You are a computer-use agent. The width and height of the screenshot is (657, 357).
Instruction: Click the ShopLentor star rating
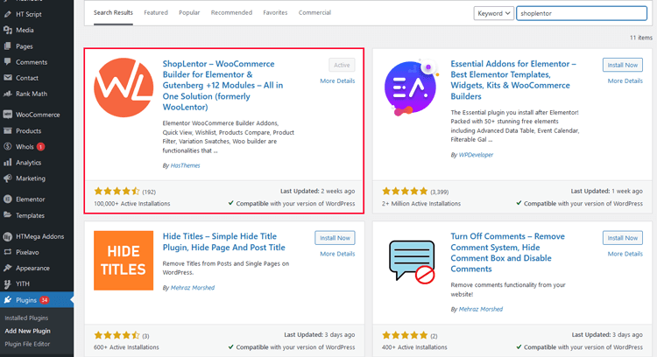(x=117, y=192)
